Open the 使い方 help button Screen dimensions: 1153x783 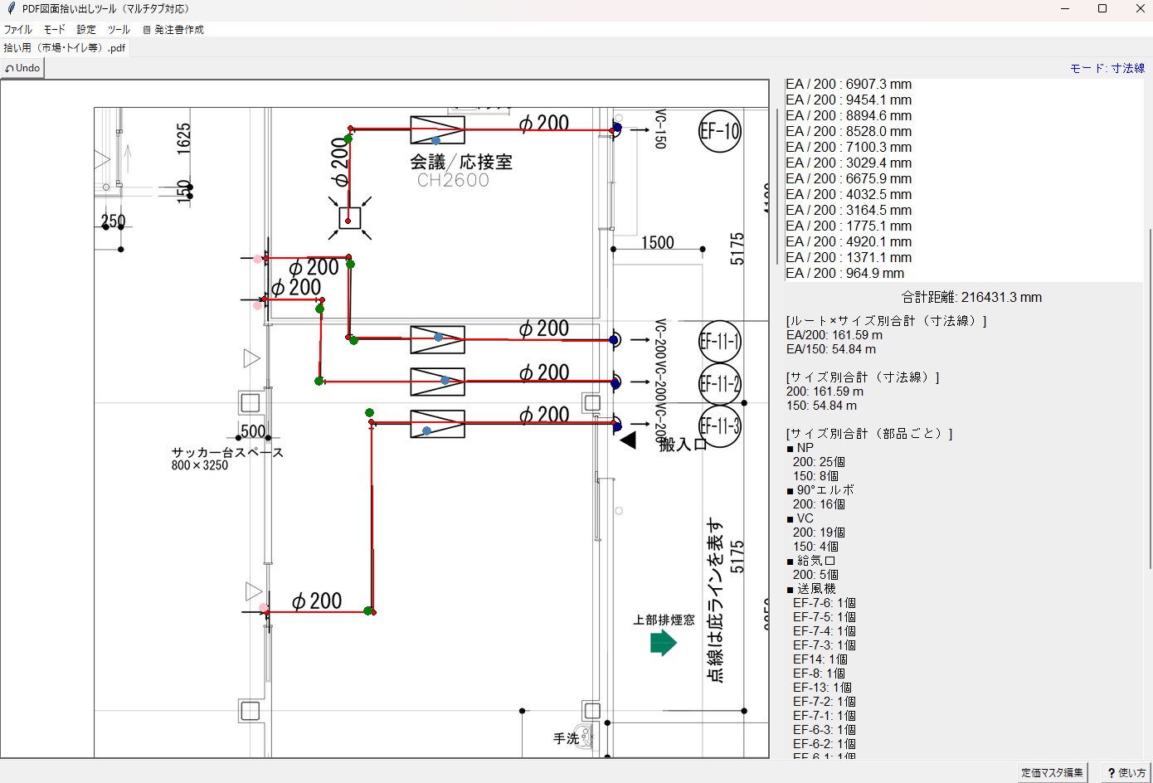click(1126, 772)
